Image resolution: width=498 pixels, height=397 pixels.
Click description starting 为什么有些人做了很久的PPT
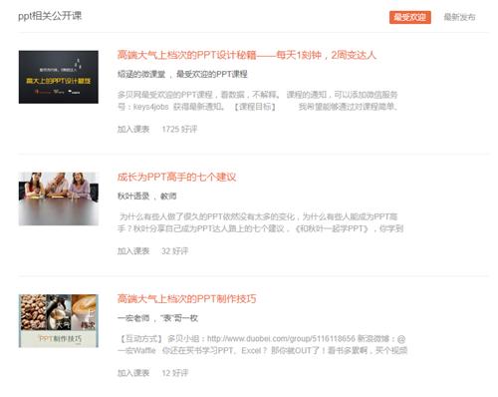(x=261, y=222)
